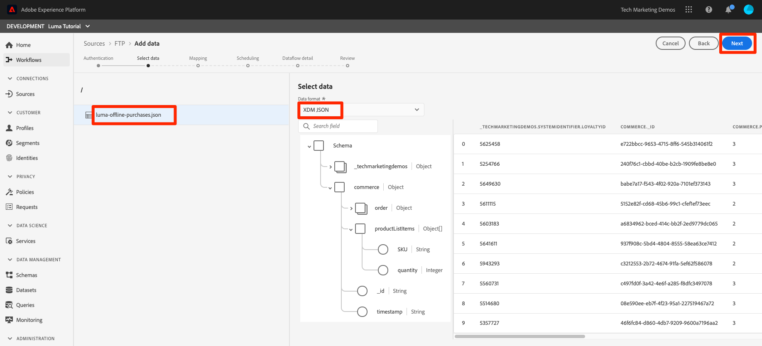Click the Back button
This screenshot has height=346, width=762.
704,43
